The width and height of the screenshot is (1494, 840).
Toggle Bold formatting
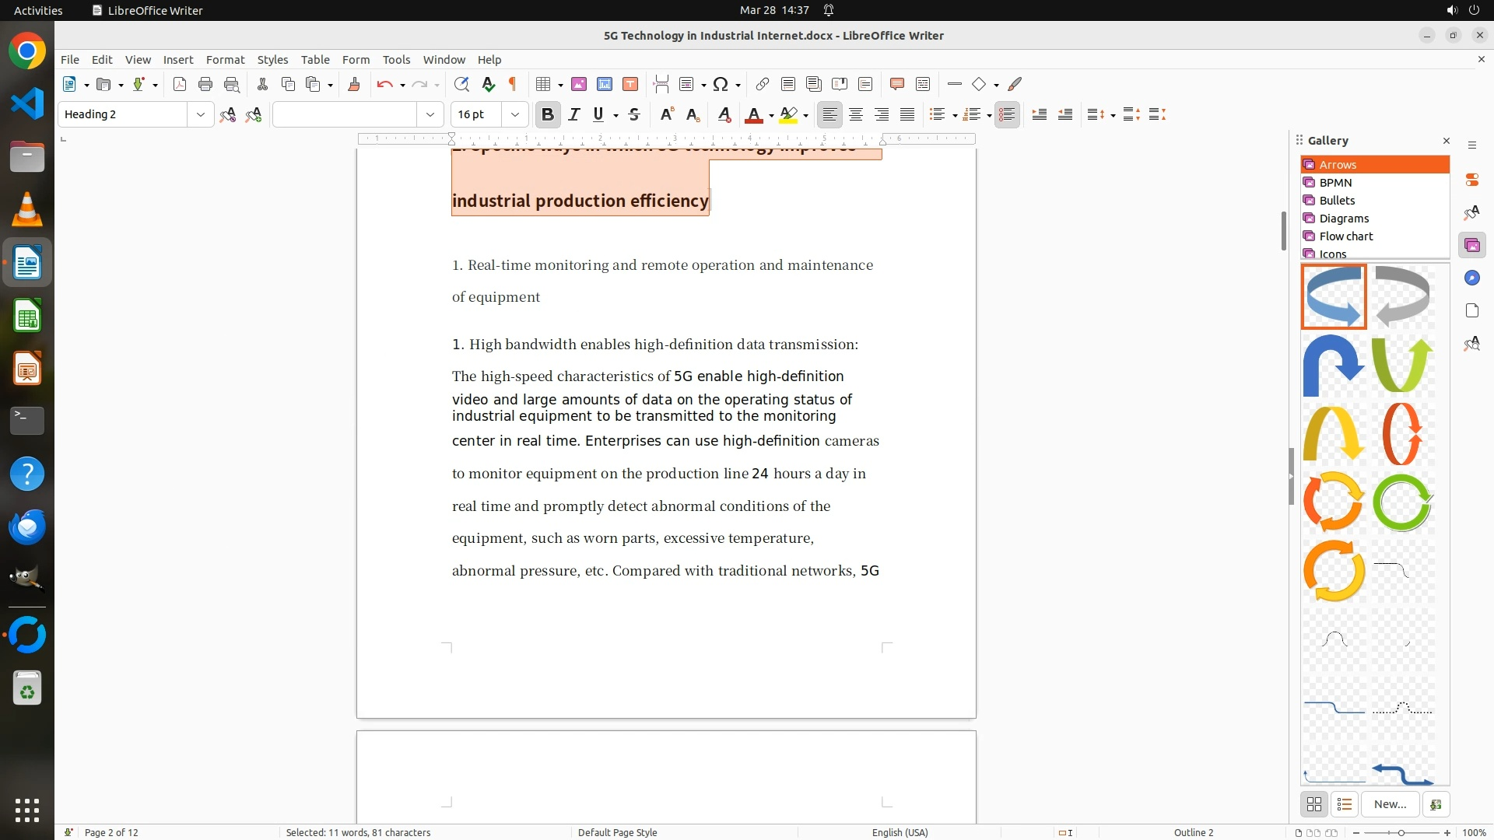click(548, 115)
